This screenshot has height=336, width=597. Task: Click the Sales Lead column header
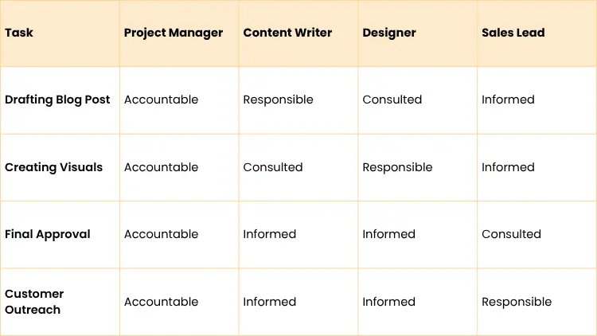pyautogui.click(x=514, y=33)
